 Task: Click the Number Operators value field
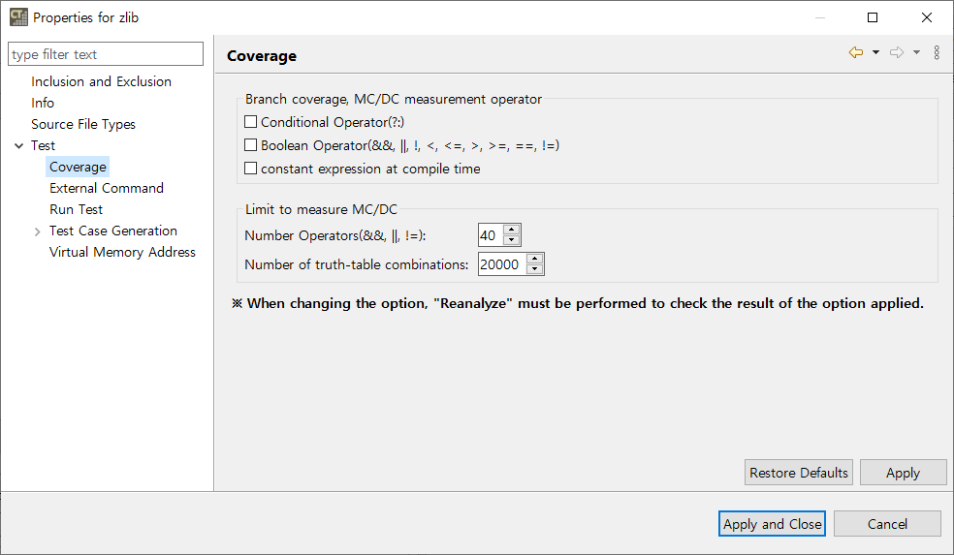click(490, 235)
